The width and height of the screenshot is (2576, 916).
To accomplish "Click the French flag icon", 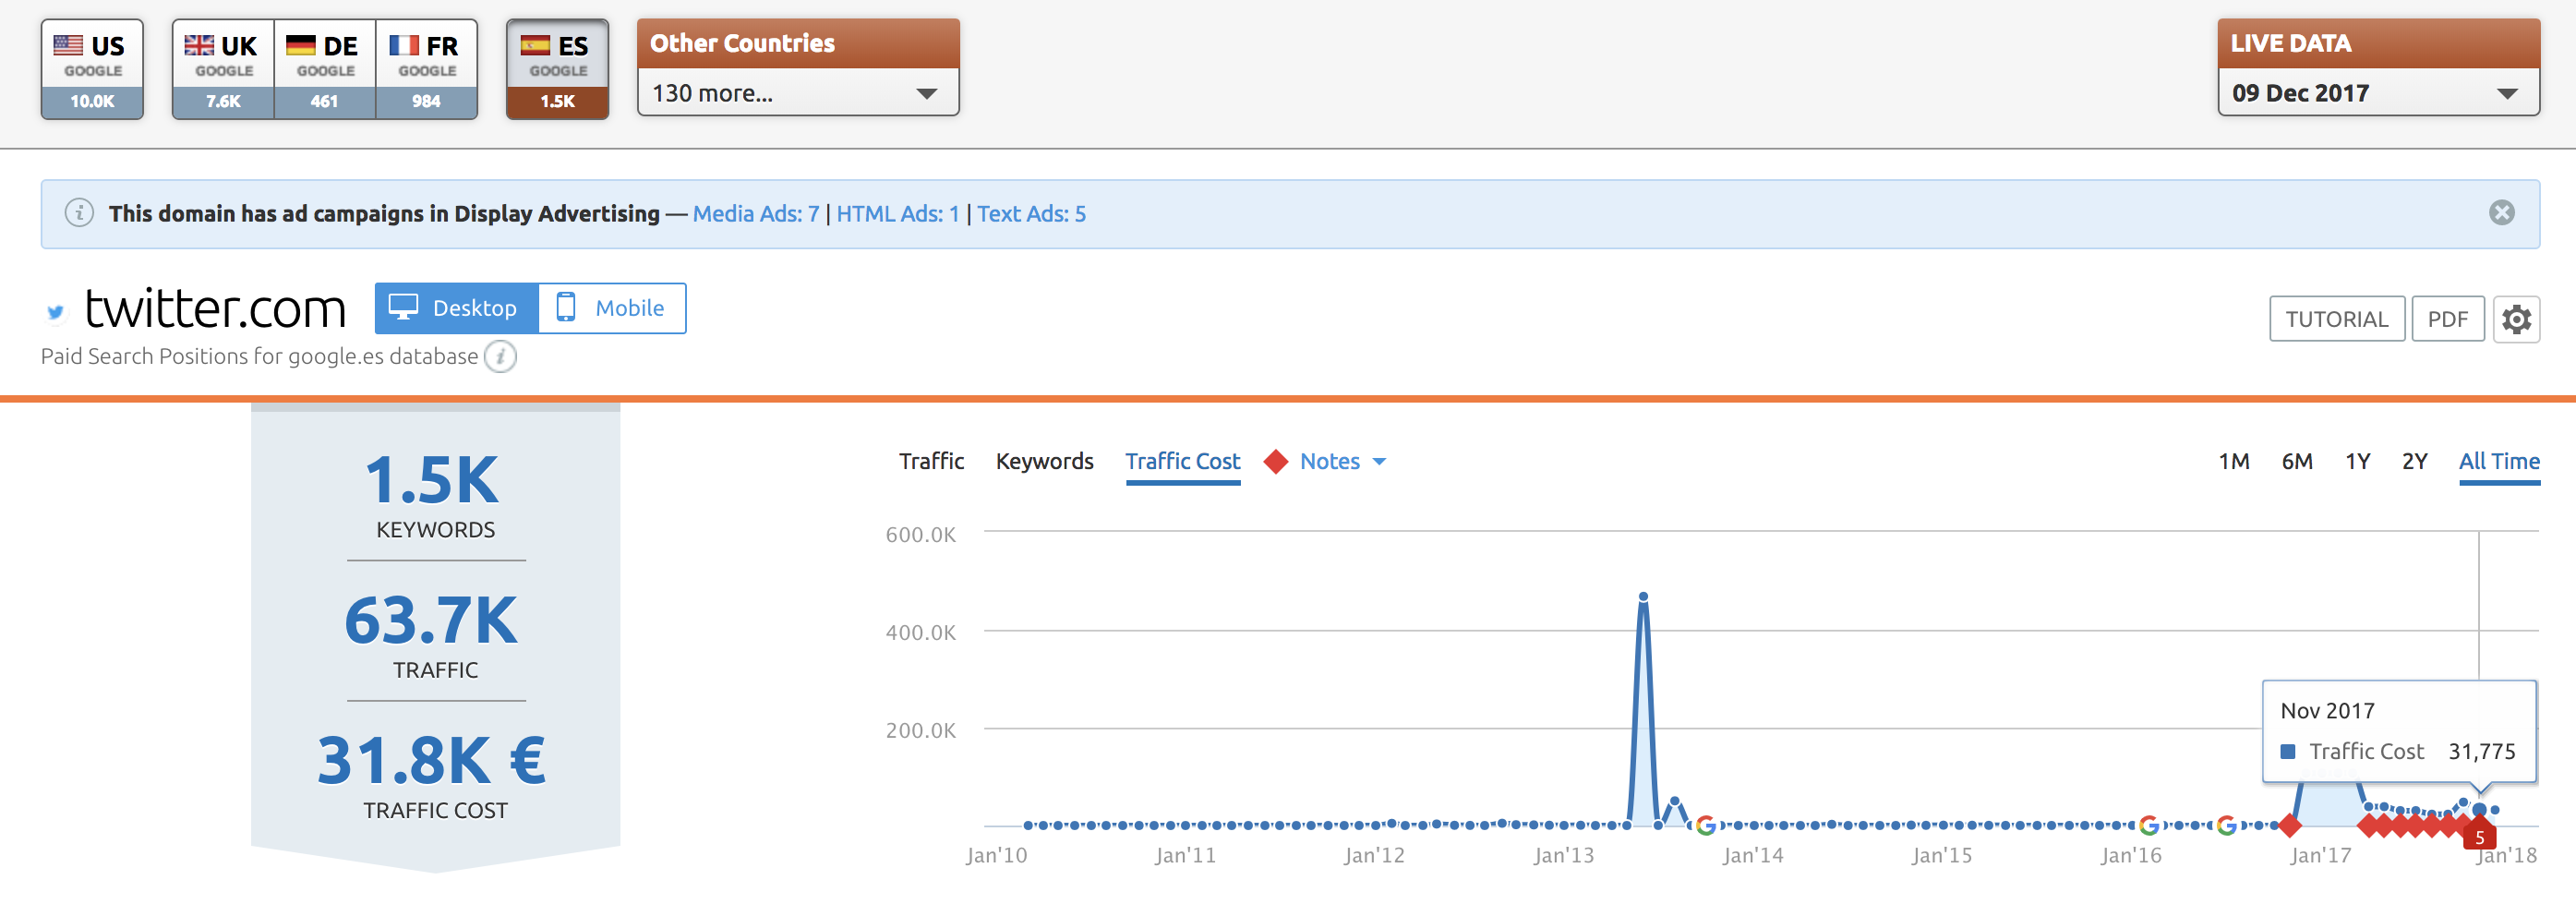I will 404,45.
